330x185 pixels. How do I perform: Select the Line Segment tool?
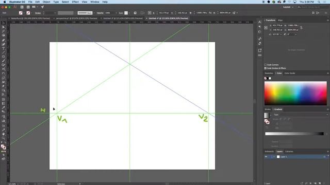[x=4, y=52]
